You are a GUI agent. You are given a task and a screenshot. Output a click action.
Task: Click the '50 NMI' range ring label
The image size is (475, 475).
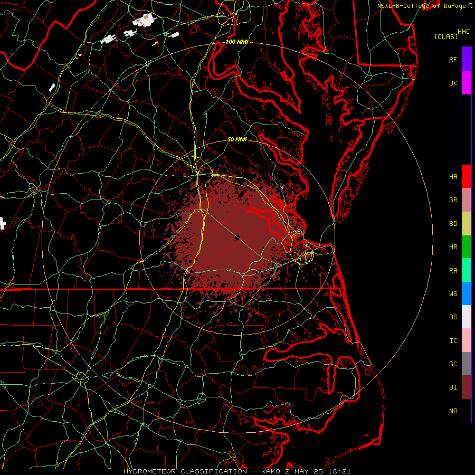click(237, 139)
